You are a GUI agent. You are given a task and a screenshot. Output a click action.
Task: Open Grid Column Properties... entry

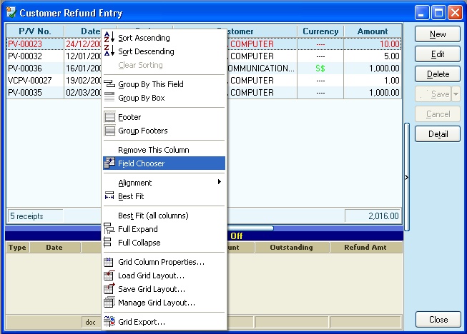coord(164,262)
